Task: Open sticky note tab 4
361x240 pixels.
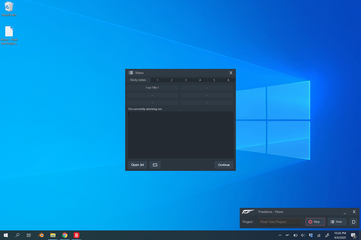Action: (200, 80)
